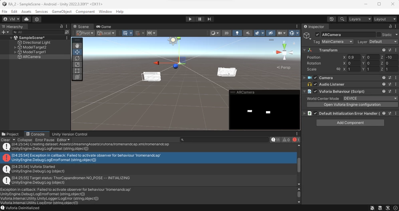Image resolution: width=399 pixels, height=211 pixels.
Task: Toggle Console Collapse mode
Action: pos(25,140)
